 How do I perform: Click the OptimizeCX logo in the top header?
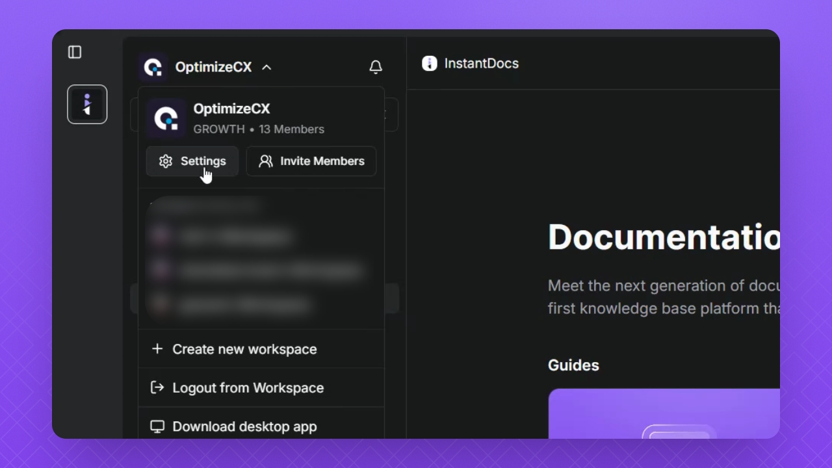(153, 67)
